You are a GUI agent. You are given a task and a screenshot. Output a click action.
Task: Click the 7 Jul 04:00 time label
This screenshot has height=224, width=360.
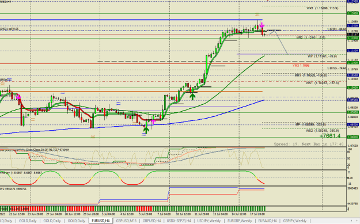click(x=164, y=214)
